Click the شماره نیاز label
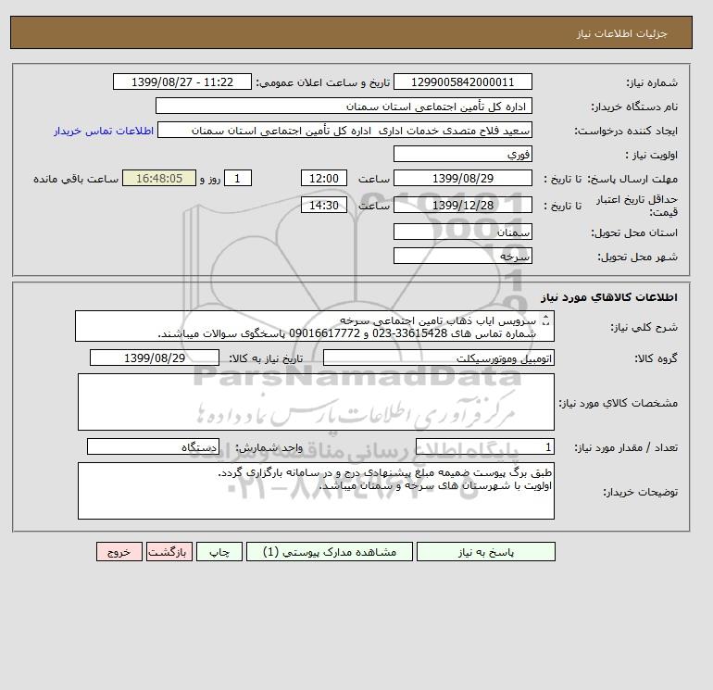The height and width of the screenshot is (690, 713). point(652,82)
